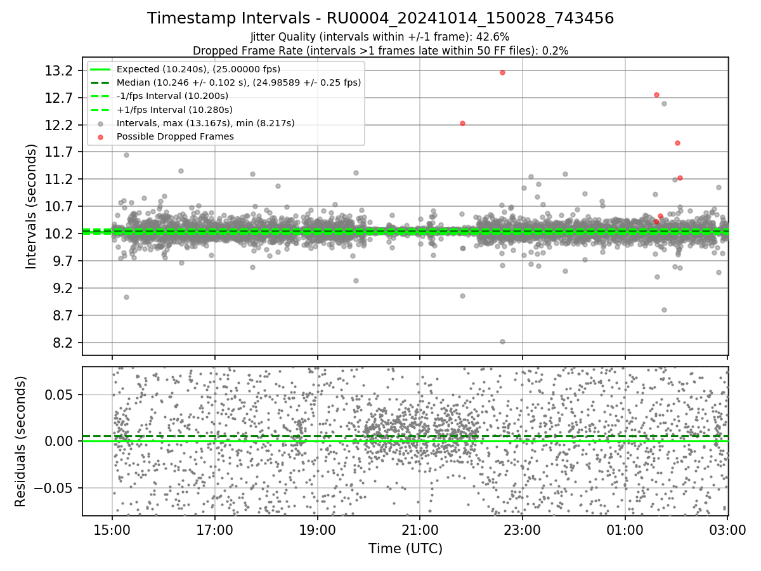Click the highest red dropped-frame dot near 13.2 seconds
761x571 pixels.
tap(502, 72)
